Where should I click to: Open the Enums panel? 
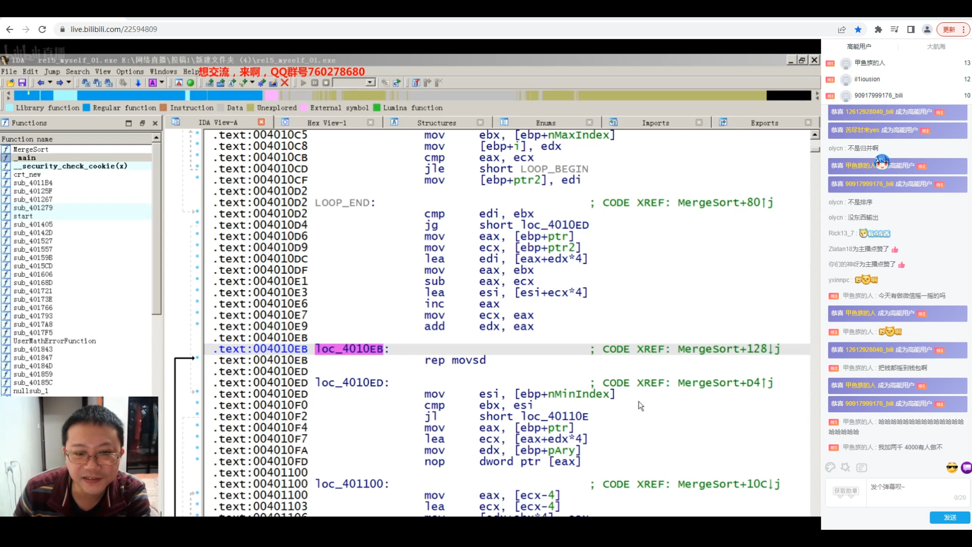pyautogui.click(x=547, y=123)
